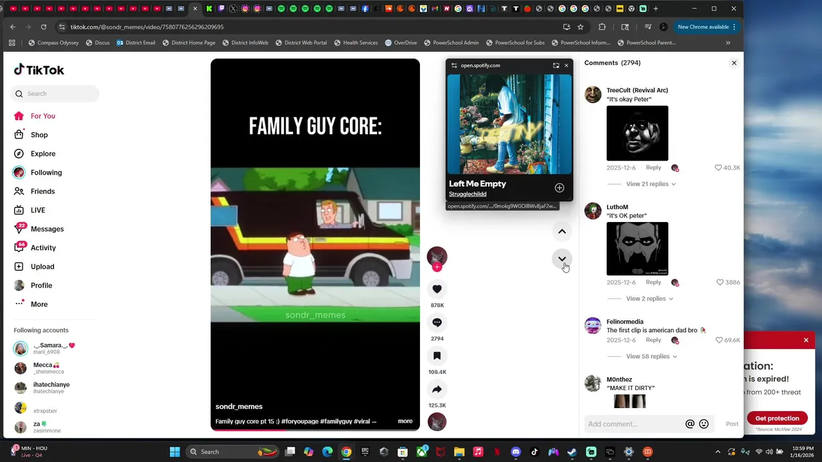The width and height of the screenshot is (822, 462).
Task: Go to the previous video with the up arrow
Action: (562, 232)
